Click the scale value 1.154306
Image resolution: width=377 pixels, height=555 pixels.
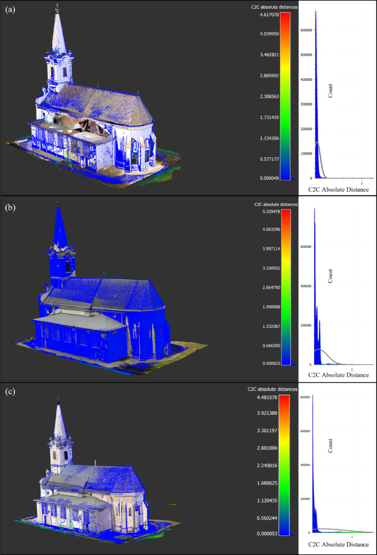(x=269, y=139)
